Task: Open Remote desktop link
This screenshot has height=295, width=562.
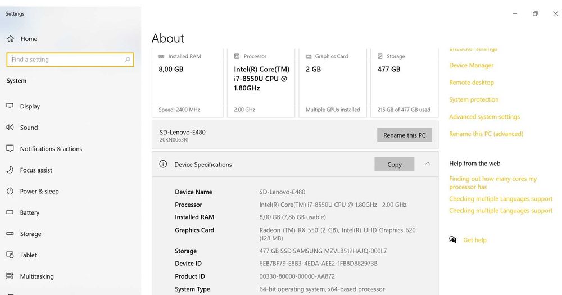Action: 472,83
